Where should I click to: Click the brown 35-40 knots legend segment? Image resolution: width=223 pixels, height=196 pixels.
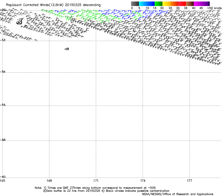[190, 4]
